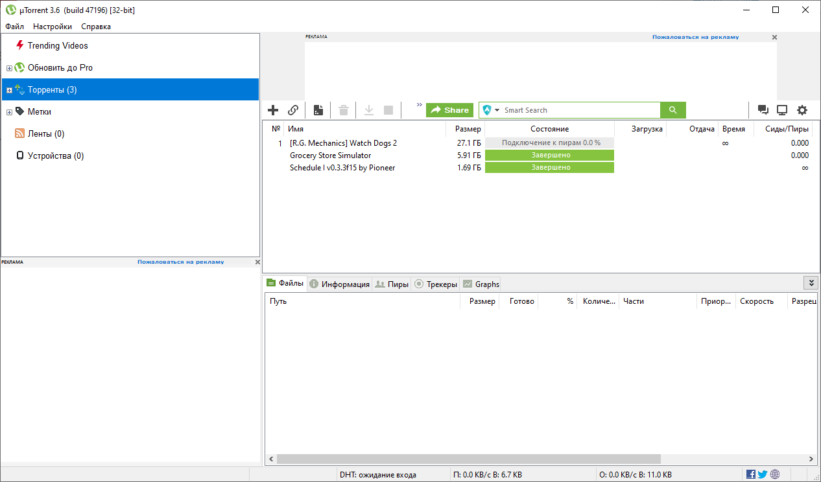Click the Части column header

[658, 301]
